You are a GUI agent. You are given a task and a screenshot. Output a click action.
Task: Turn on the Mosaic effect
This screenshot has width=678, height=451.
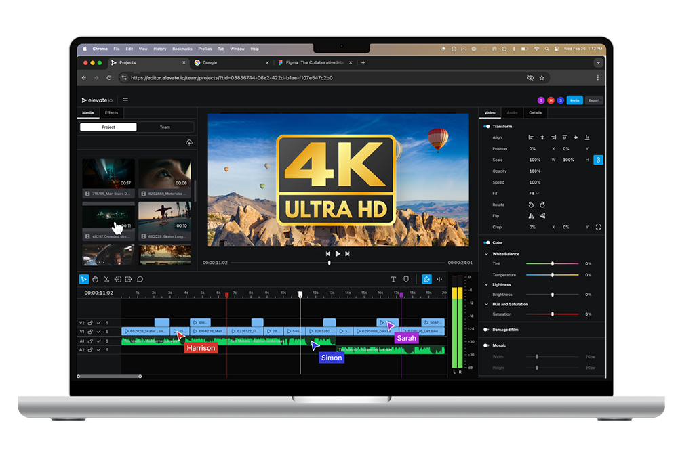[487, 345]
